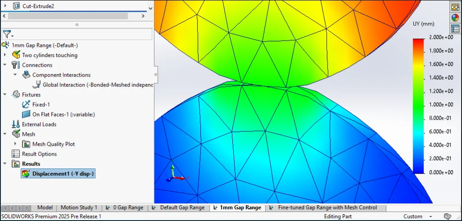Open the Custom Properties list icon in the task pane
The image size is (462, 221).
[455, 29]
